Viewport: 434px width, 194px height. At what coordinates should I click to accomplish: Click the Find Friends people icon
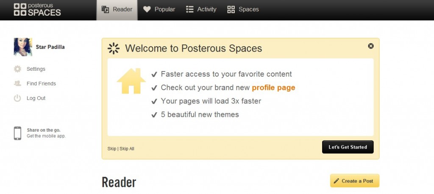coord(17,83)
